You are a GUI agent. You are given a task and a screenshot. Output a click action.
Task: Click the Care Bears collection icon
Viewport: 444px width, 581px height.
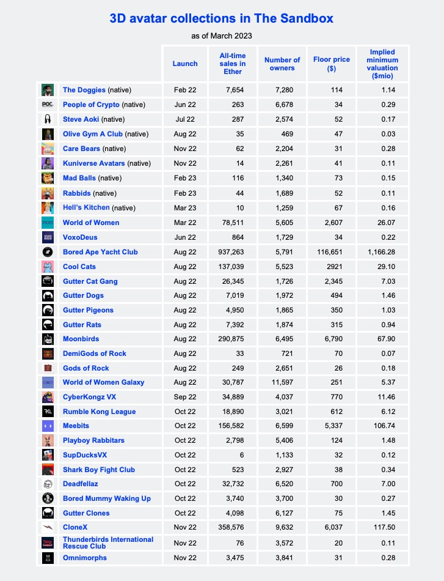point(48,149)
